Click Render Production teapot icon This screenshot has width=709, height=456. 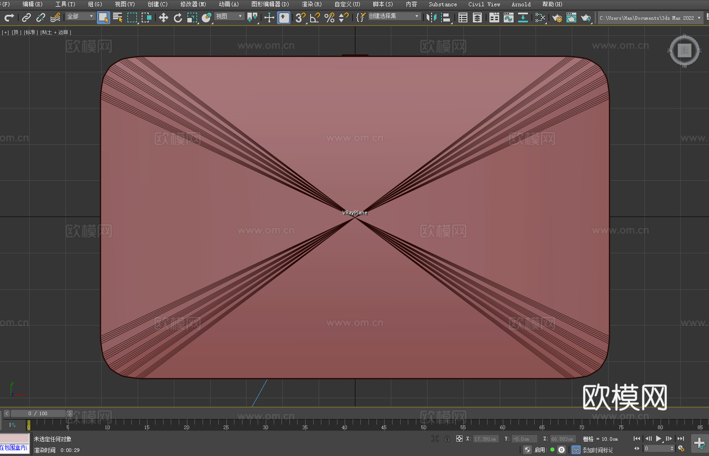tap(586, 17)
